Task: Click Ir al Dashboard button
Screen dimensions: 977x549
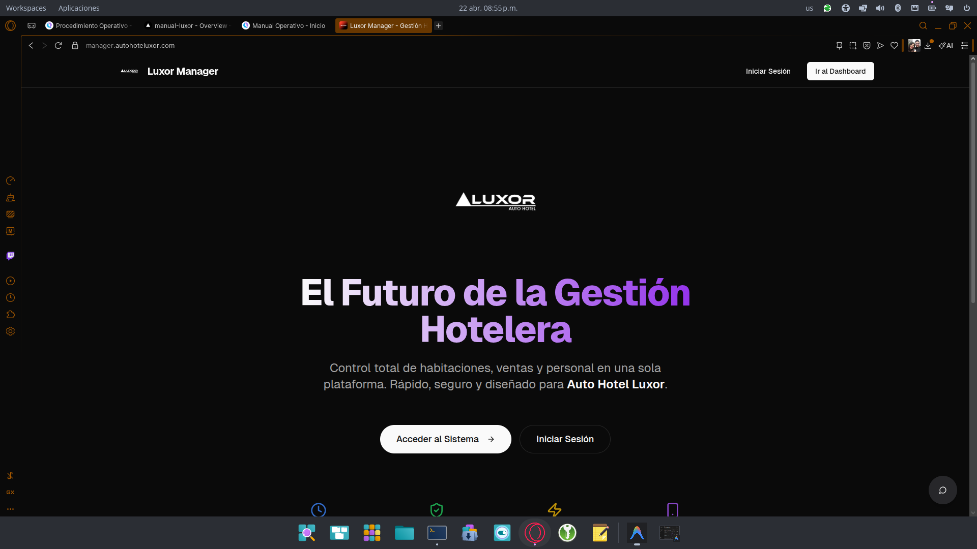Action: pyautogui.click(x=840, y=71)
